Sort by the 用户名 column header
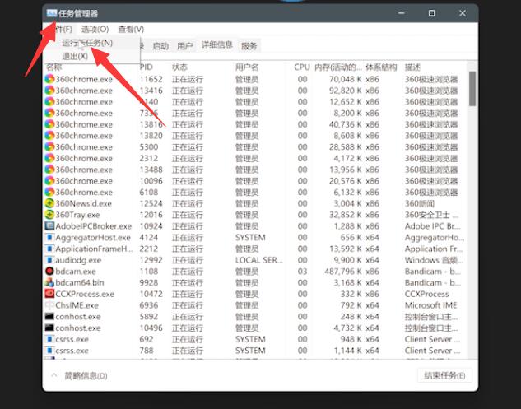This screenshot has height=409, width=521. (247, 67)
